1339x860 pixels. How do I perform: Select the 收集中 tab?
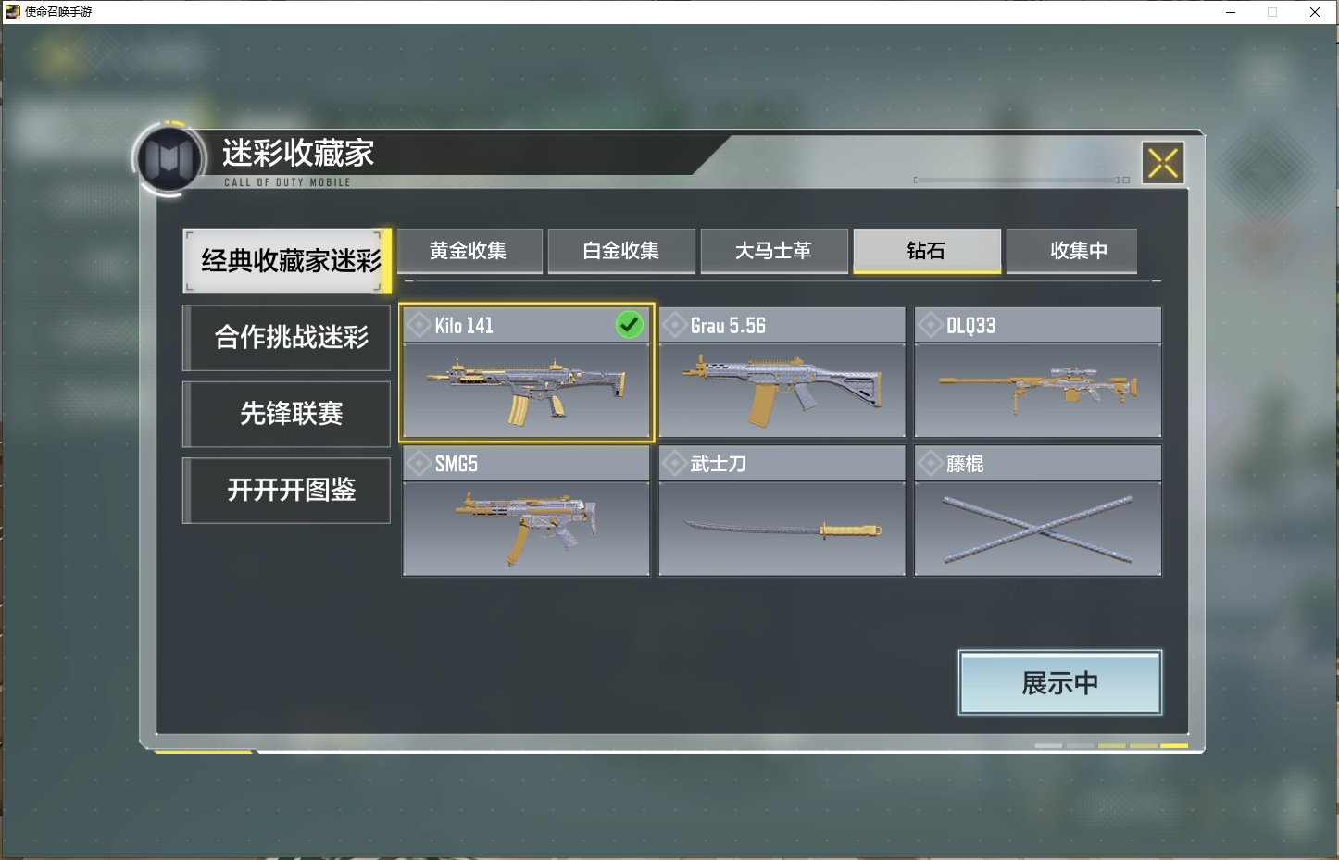pyautogui.click(x=1072, y=251)
